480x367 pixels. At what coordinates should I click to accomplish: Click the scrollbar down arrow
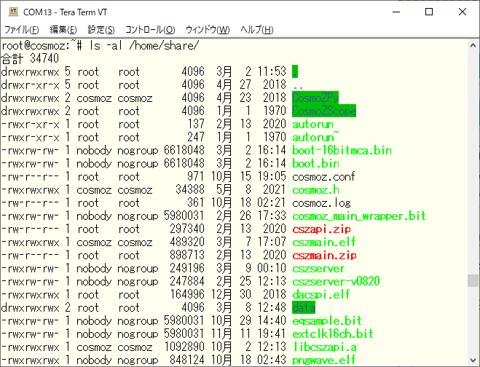(x=473, y=360)
